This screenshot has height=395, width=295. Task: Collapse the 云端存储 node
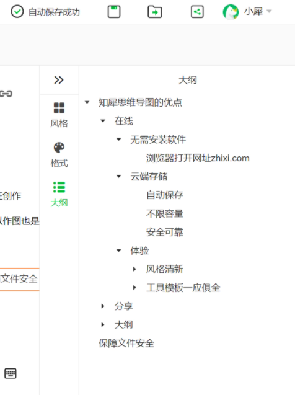119,176
